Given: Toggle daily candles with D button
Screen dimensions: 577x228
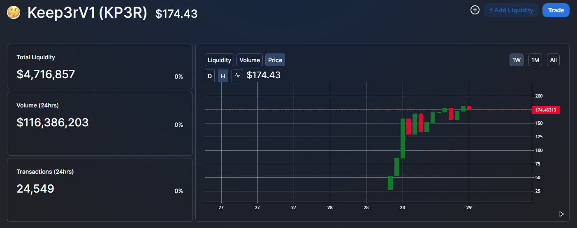Looking at the screenshot, I should (x=210, y=76).
